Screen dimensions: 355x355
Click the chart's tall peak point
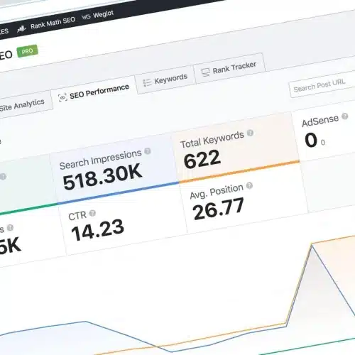[312, 245]
